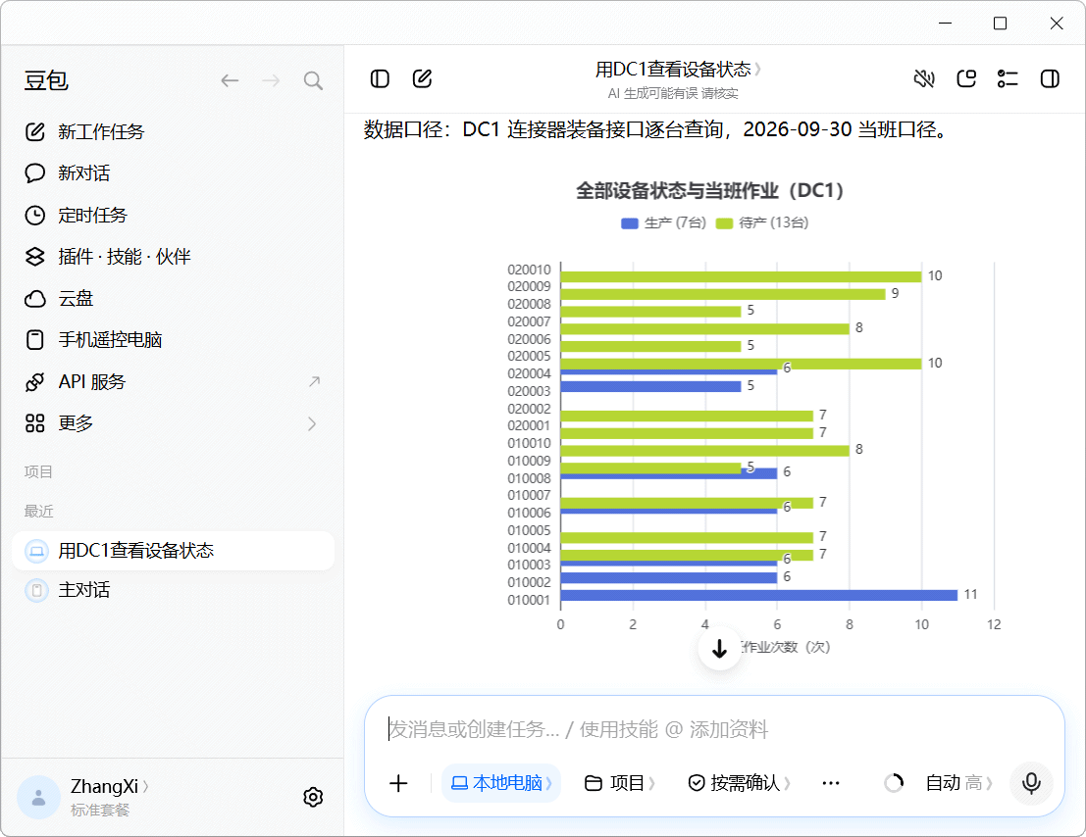Expand ZhangXi account menu
The height and width of the screenshot is (837, 1086).
tap(110, 786)
